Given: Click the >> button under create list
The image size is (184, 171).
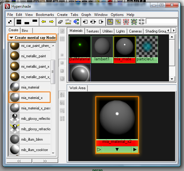Looking at the screenshot, I should [45, 161].
